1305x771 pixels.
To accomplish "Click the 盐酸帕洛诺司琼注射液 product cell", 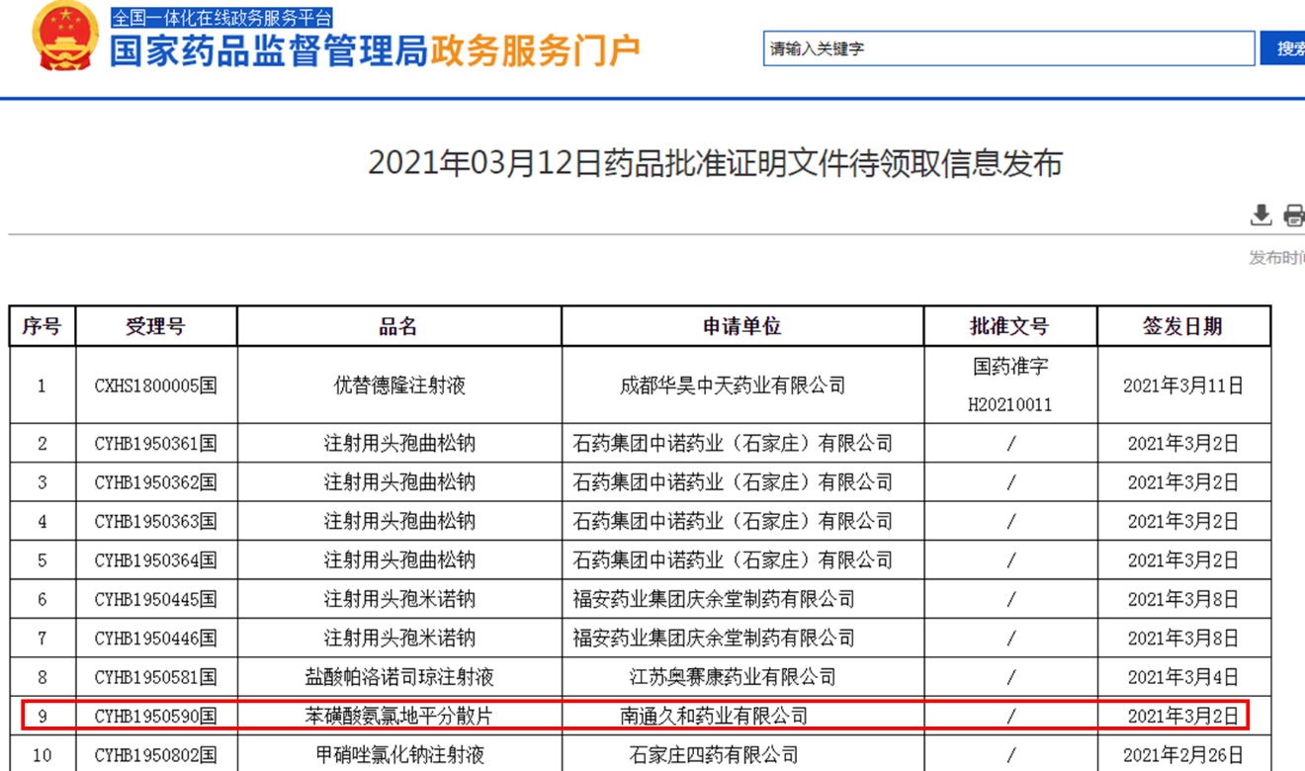I will point(398,677).
